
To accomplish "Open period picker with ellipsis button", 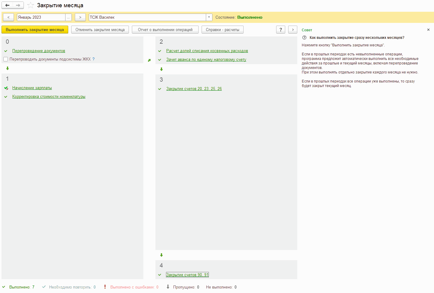I will [x=69, y=17].
